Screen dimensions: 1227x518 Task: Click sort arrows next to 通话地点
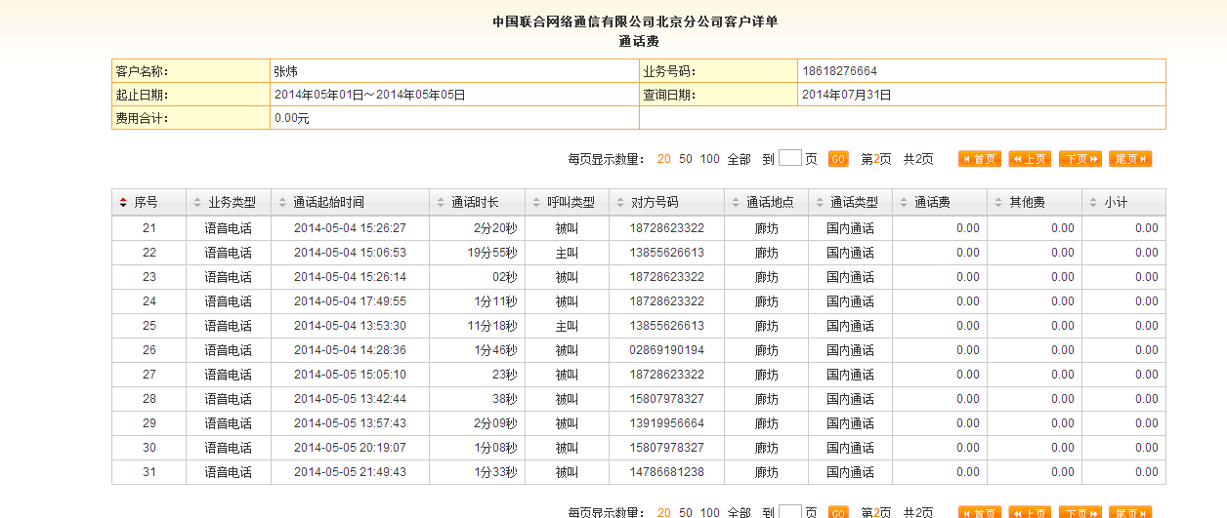[x=736, y=203]
